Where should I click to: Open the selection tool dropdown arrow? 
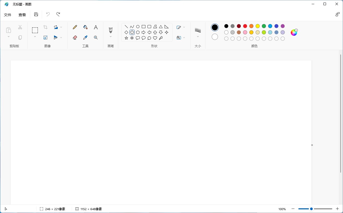[x=35, y=37]
